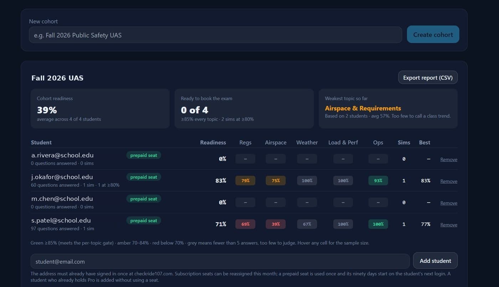Select the m.chen@school.edu email text
The height and width of the screenshot is (287, 499).
(x=62, y=199)
